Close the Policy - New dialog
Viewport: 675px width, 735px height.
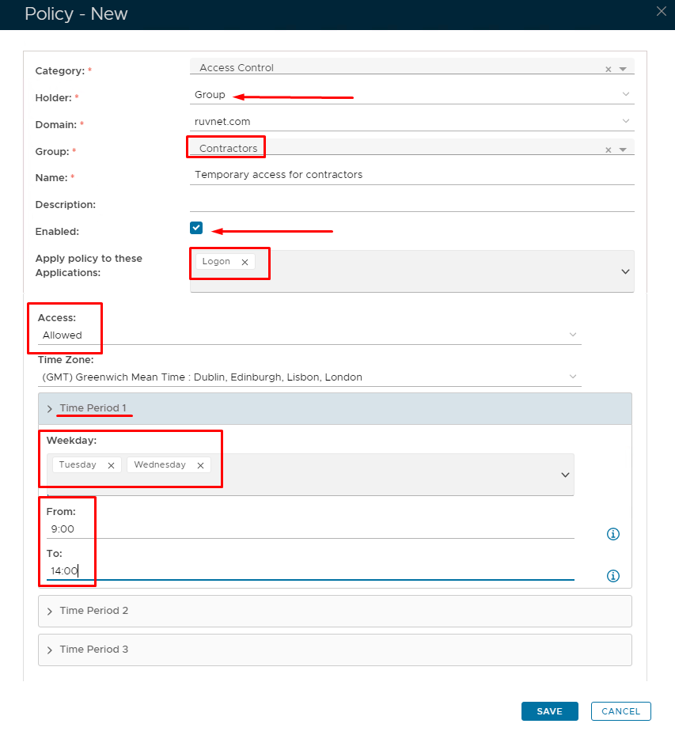(662, 11)
